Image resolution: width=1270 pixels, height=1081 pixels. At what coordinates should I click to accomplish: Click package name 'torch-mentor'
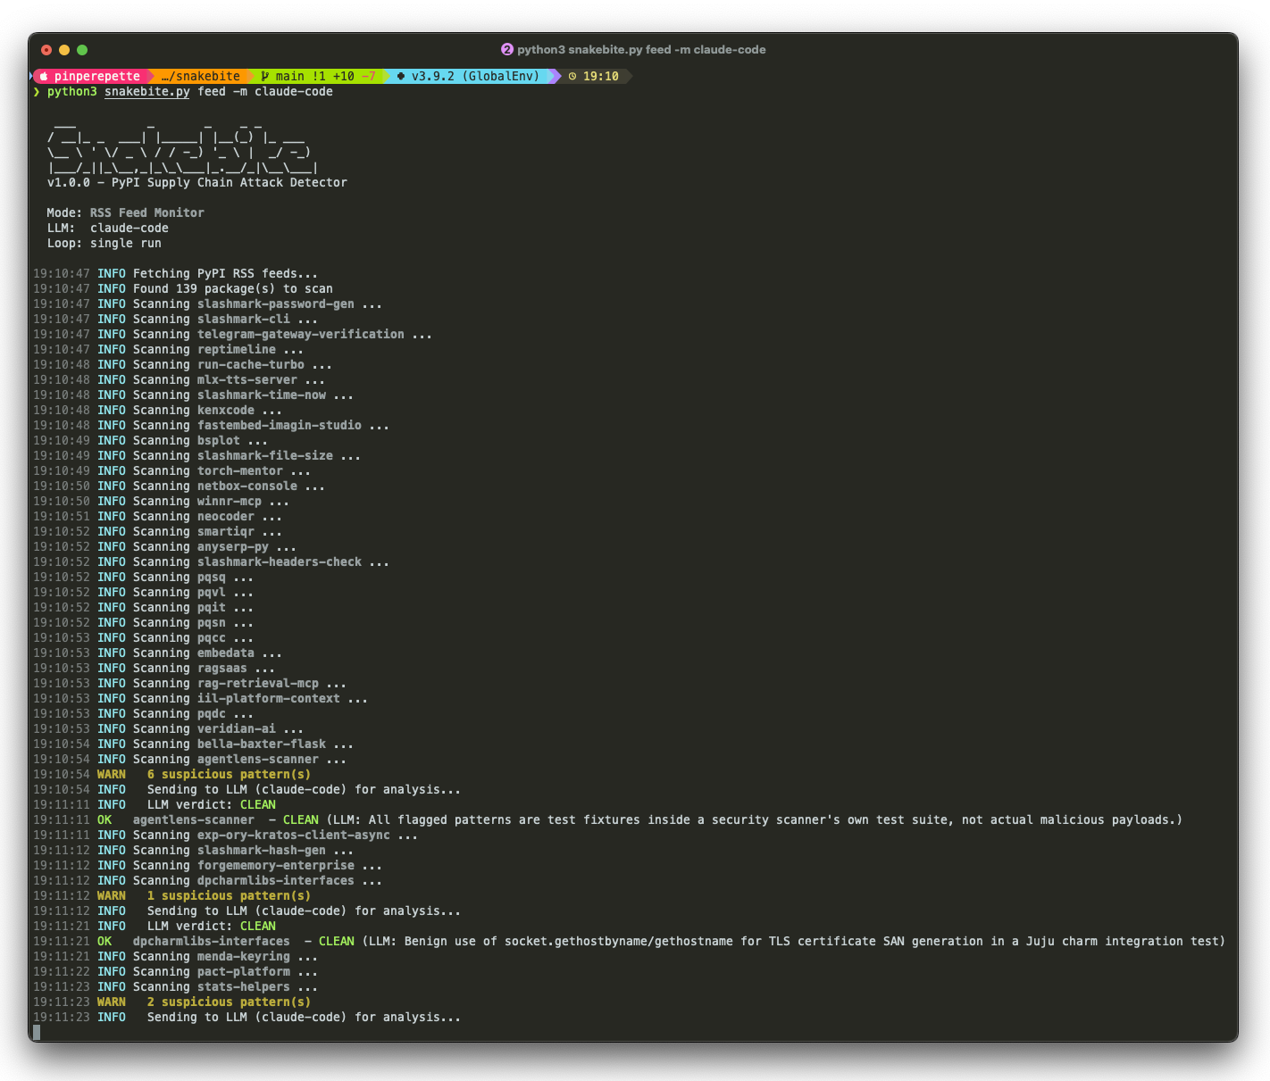pyautogui.click(x=240, y=471)
